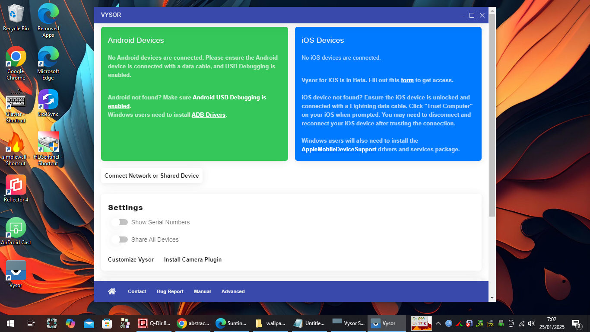The image size is (590, 332).
Task: Open the Windows Start menu
Action: tap(10, 323)
